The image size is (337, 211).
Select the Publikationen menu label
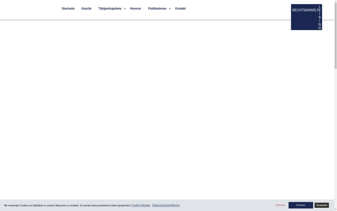tap(157, 8)
